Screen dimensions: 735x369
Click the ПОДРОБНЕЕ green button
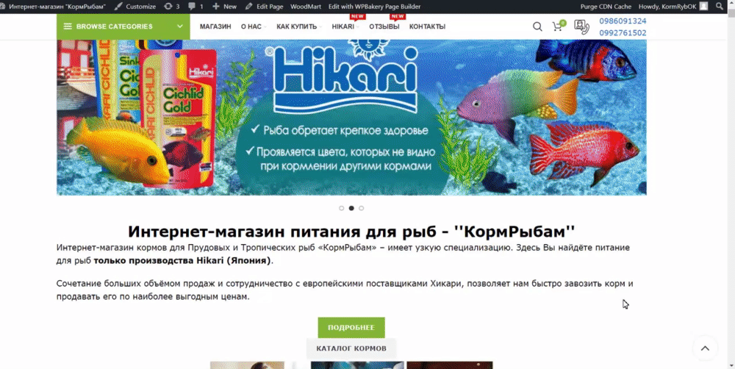point(351,327)
